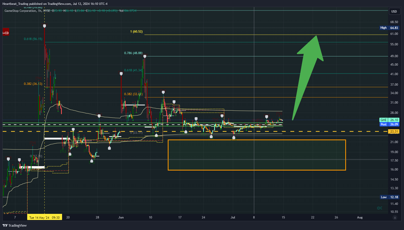Select the 'Low 12.18' price label
This screenshot has width=404, height=230.
click(x=389, y=197)
